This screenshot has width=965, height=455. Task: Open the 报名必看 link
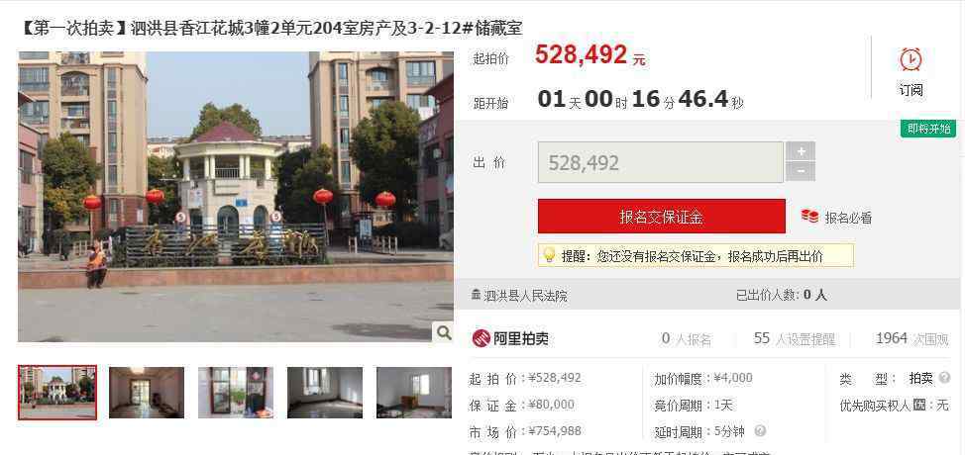(x=848, y=218)
